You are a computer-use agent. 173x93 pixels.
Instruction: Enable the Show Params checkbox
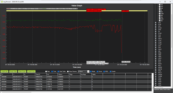click(68, 71)
